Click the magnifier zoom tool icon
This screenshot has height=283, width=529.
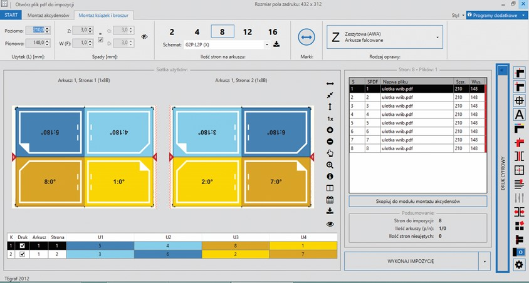pyautogui.click(x=330, y=165)
